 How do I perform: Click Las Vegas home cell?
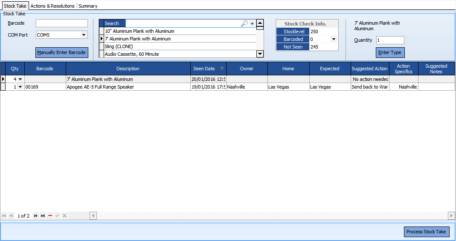coord(288,87)
